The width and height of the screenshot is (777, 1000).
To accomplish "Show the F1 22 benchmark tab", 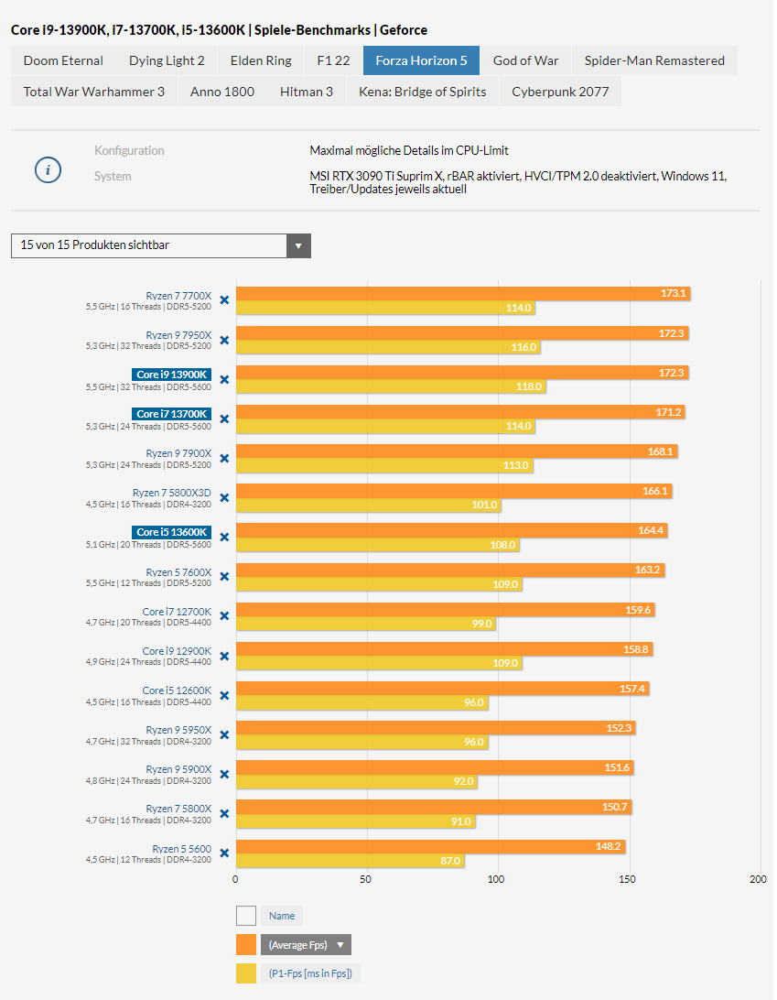I will (333, 60).
